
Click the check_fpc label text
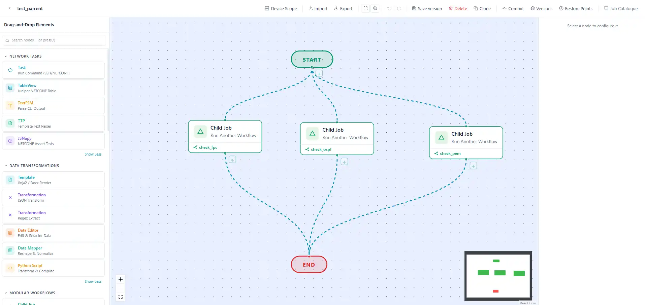point(208,147)
